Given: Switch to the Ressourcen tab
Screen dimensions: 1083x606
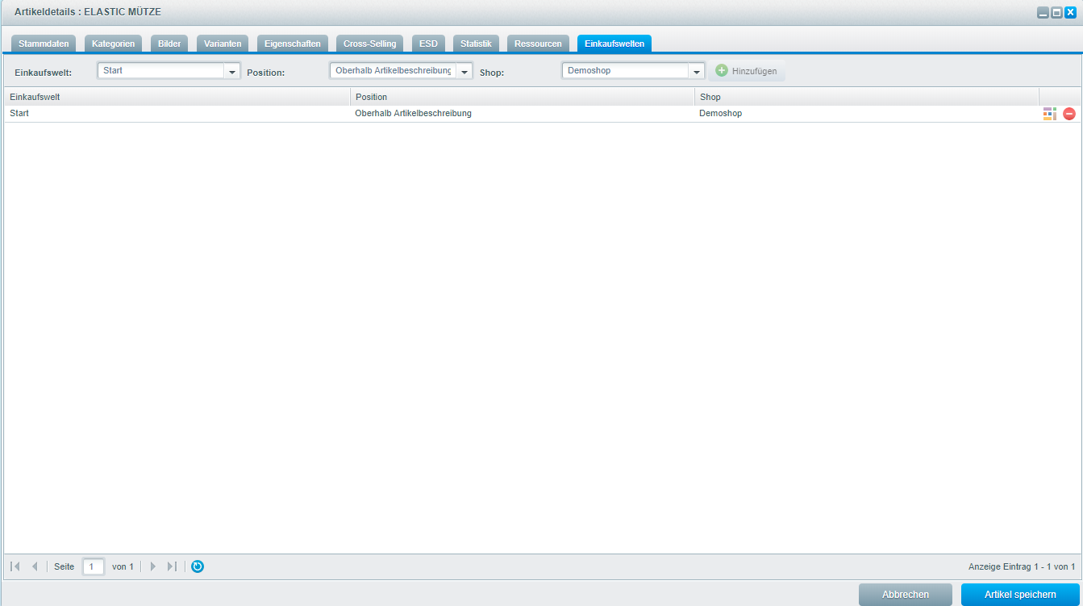Looking at the screenshot, I should pos(538,44).
